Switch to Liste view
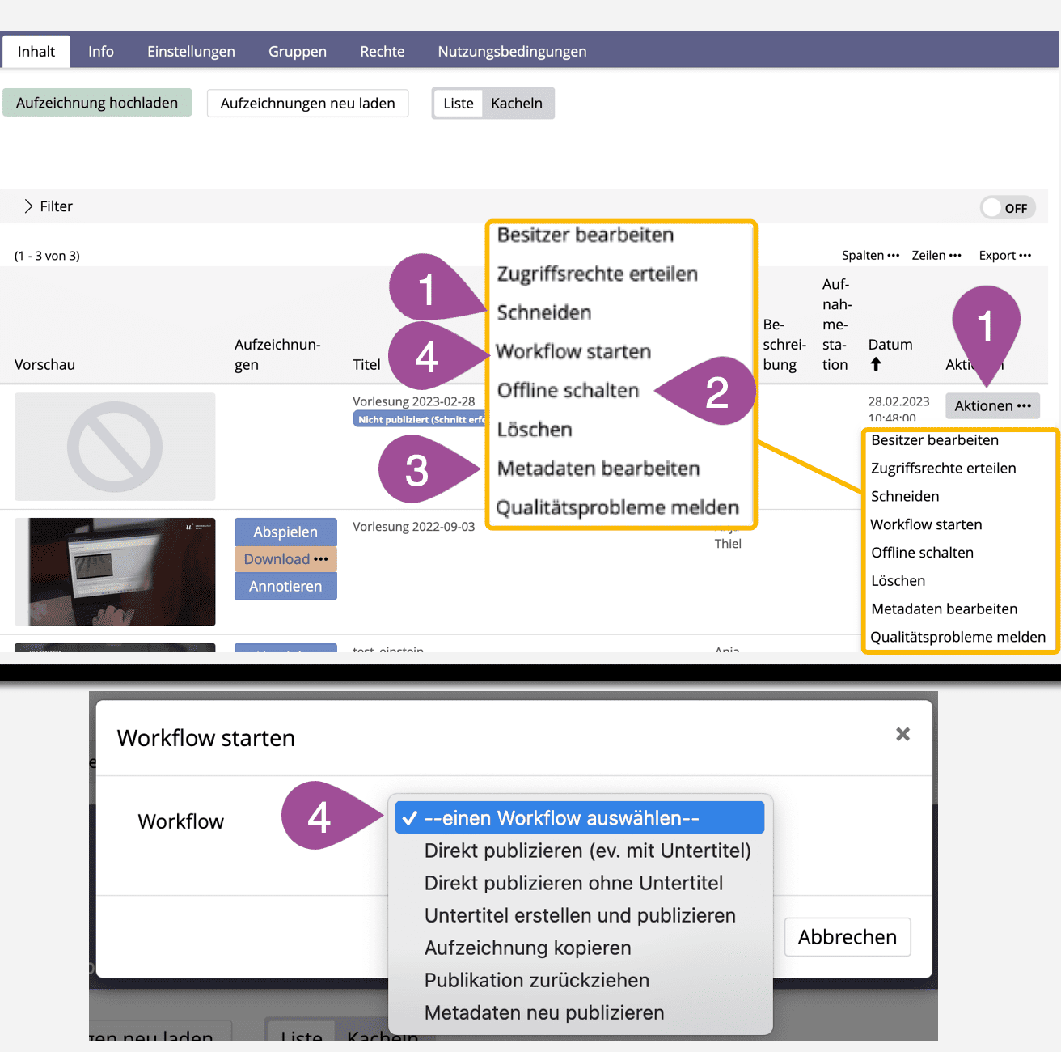 tap(459, 104)
